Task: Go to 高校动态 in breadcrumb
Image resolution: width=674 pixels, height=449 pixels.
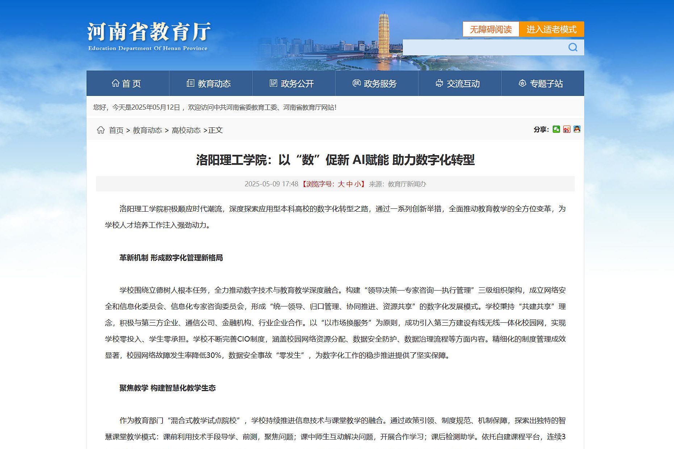Action: point(186,130)
